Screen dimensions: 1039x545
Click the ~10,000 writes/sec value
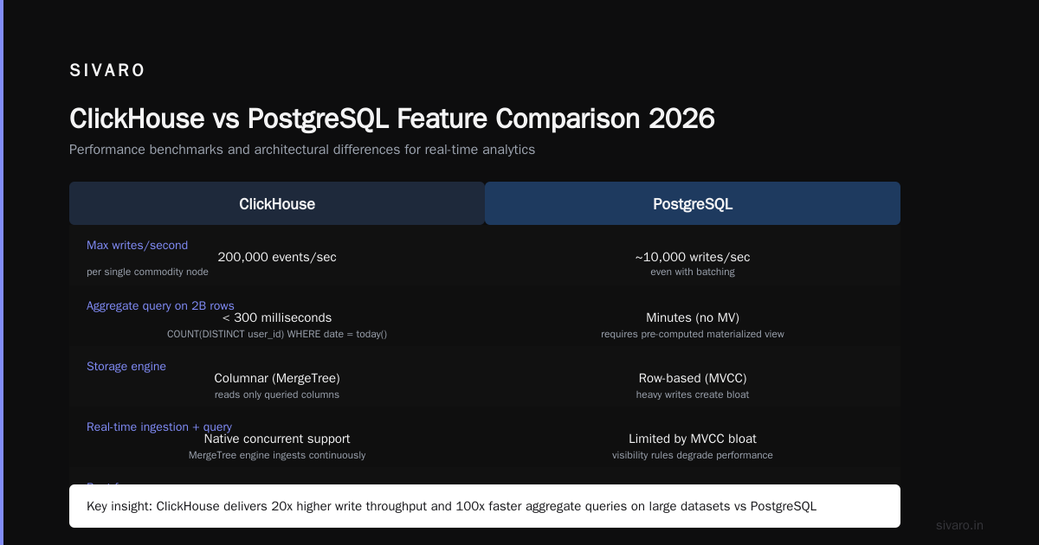(x=693, y=257)
